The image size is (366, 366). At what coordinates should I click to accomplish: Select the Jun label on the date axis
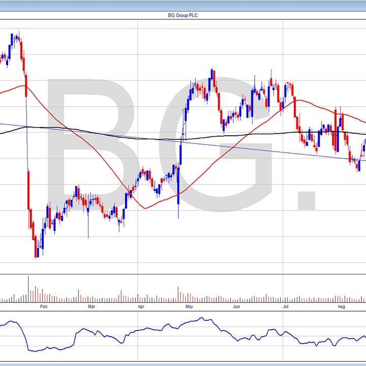click(236, 307)
